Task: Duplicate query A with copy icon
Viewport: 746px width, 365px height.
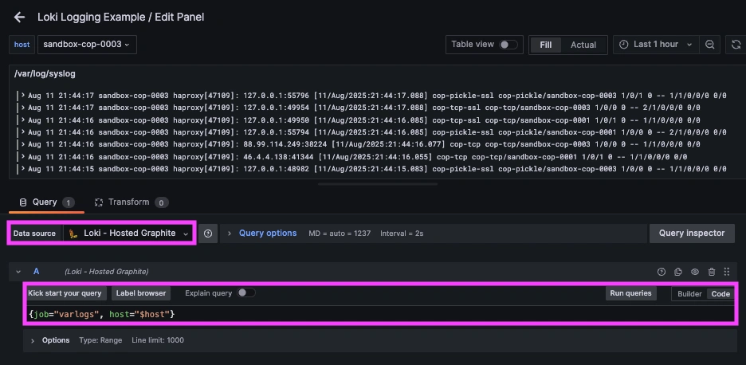Action: (x=678, y=272)
